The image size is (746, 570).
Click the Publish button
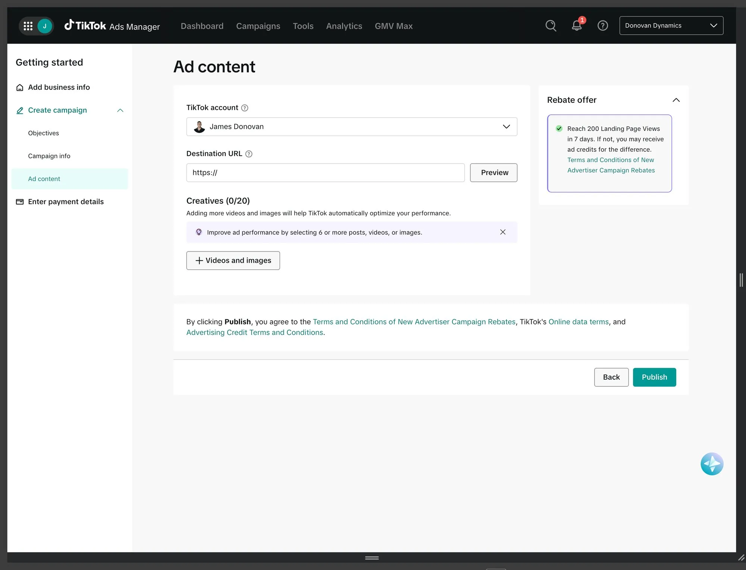[x=655, y=377]
